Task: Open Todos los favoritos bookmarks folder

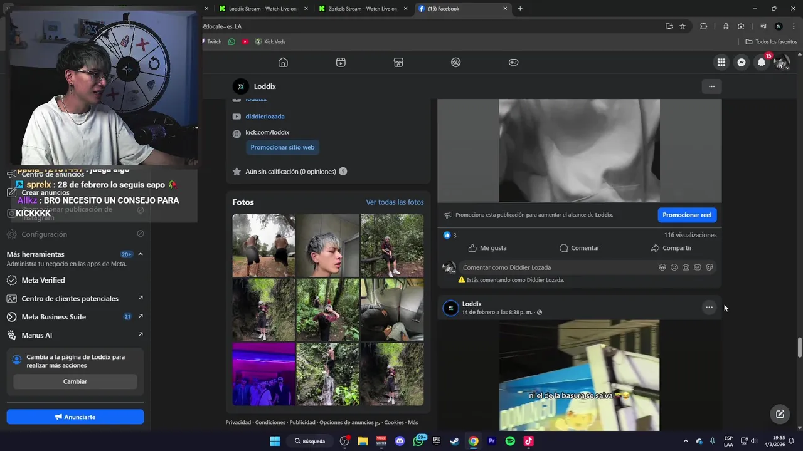Action: point(771,42)
